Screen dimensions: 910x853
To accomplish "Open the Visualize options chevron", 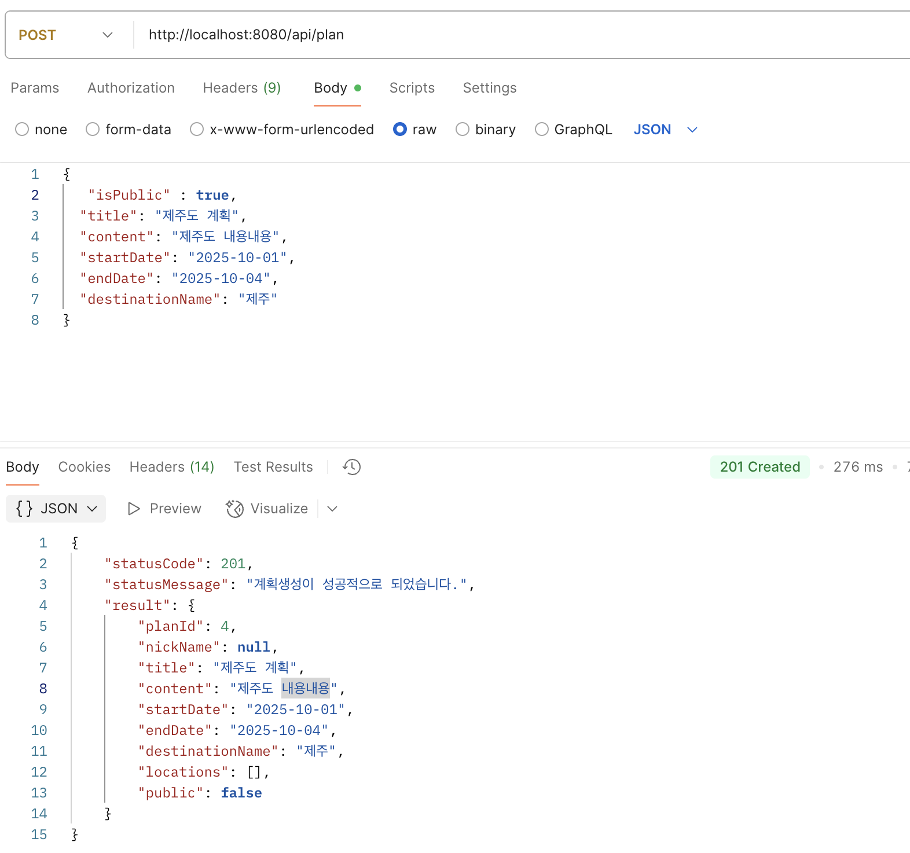I will 332,509.
